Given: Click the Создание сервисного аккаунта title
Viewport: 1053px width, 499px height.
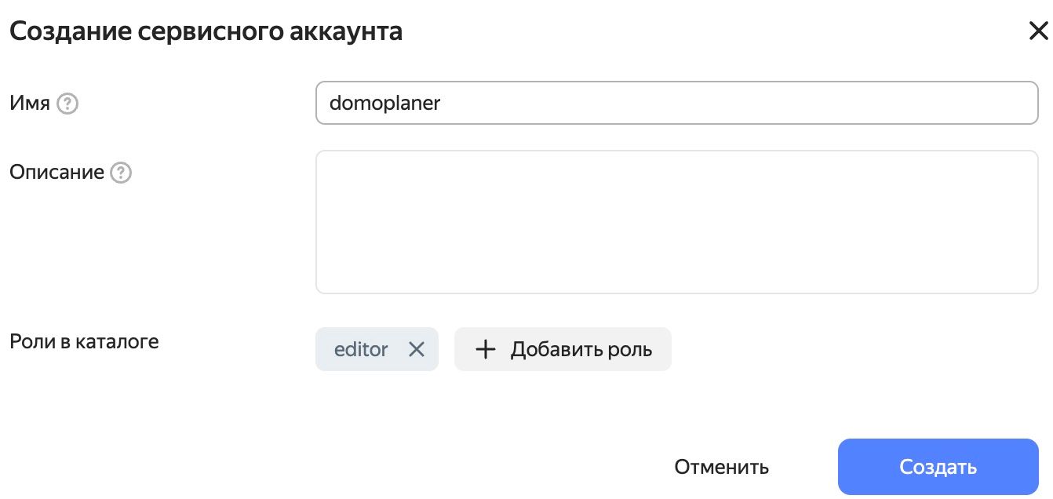Looking at the screenshot, I should tap(206, 31).
